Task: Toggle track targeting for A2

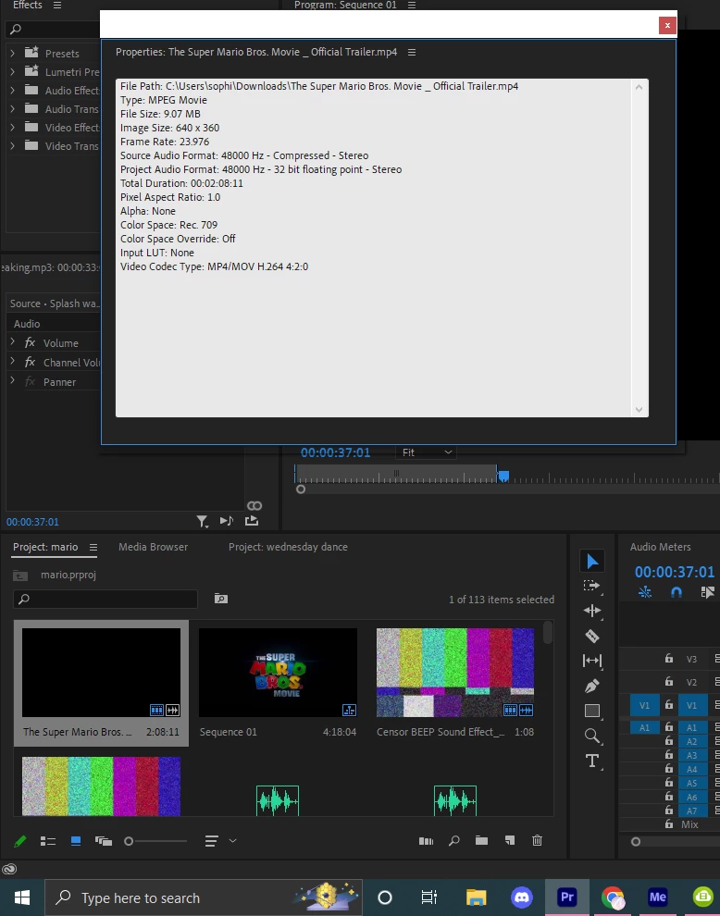Action: (691, 741)
